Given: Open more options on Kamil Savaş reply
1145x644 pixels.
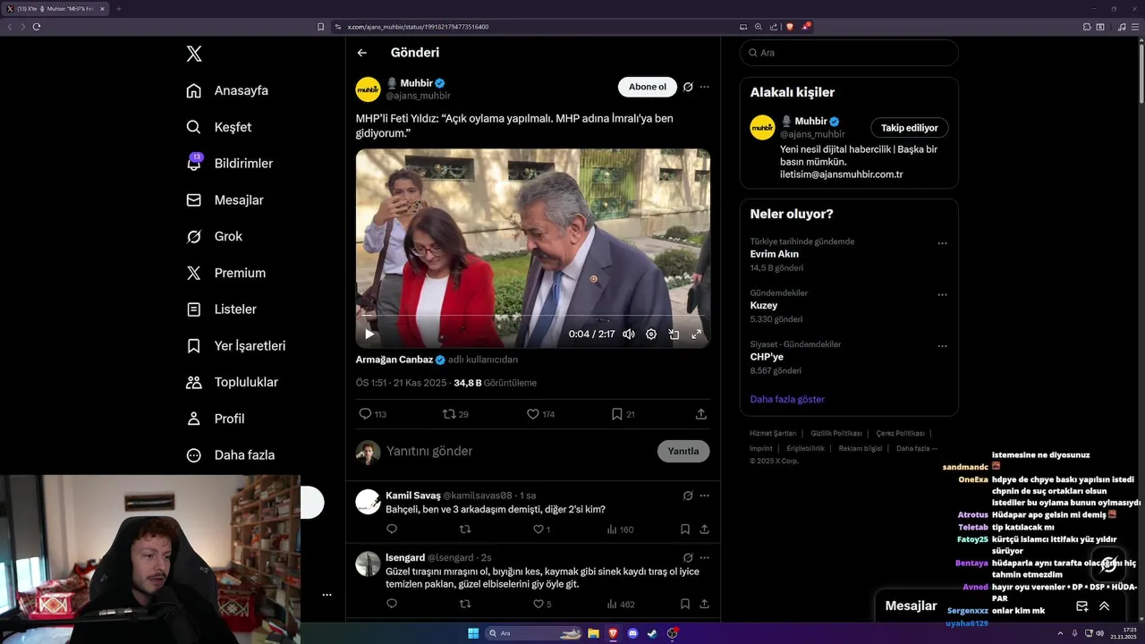Looking at the screenshot, I should [704, 496].
